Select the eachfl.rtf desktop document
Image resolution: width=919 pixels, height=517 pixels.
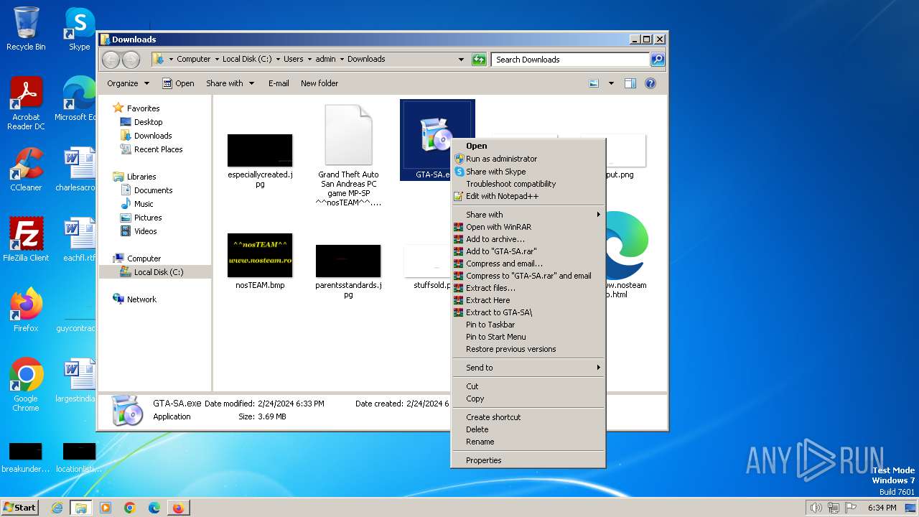pyautogui.click(x=79, y=239)
